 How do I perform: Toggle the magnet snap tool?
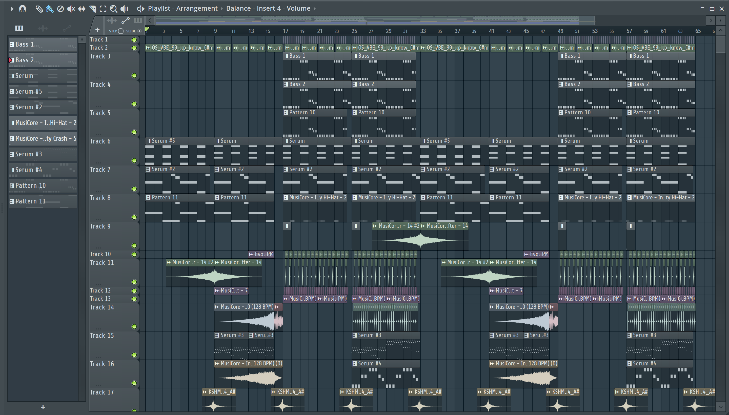click(x=23, y=9)
